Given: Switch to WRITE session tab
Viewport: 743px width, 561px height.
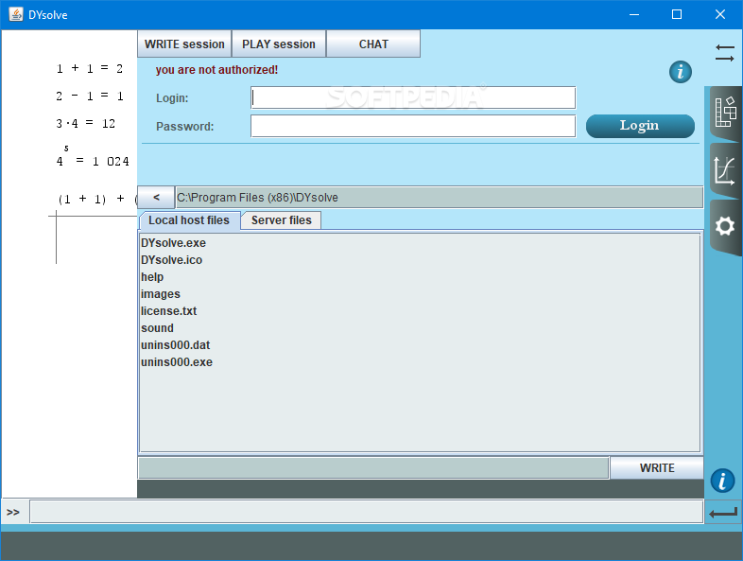Looking at the screenshot, I should click(184, 44).
